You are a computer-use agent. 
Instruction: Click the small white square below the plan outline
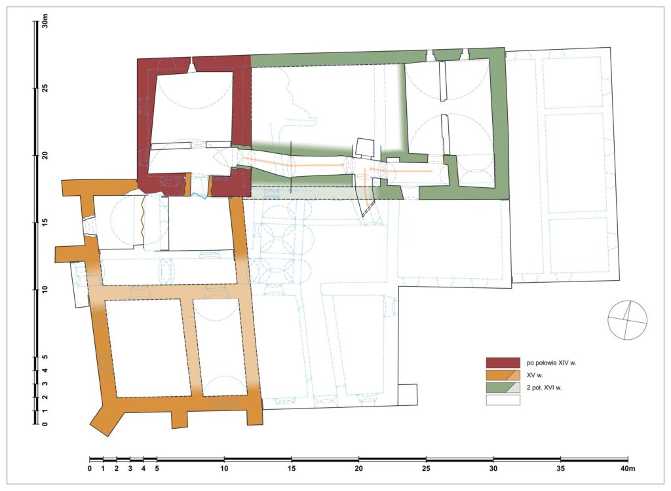pos(407,395)
